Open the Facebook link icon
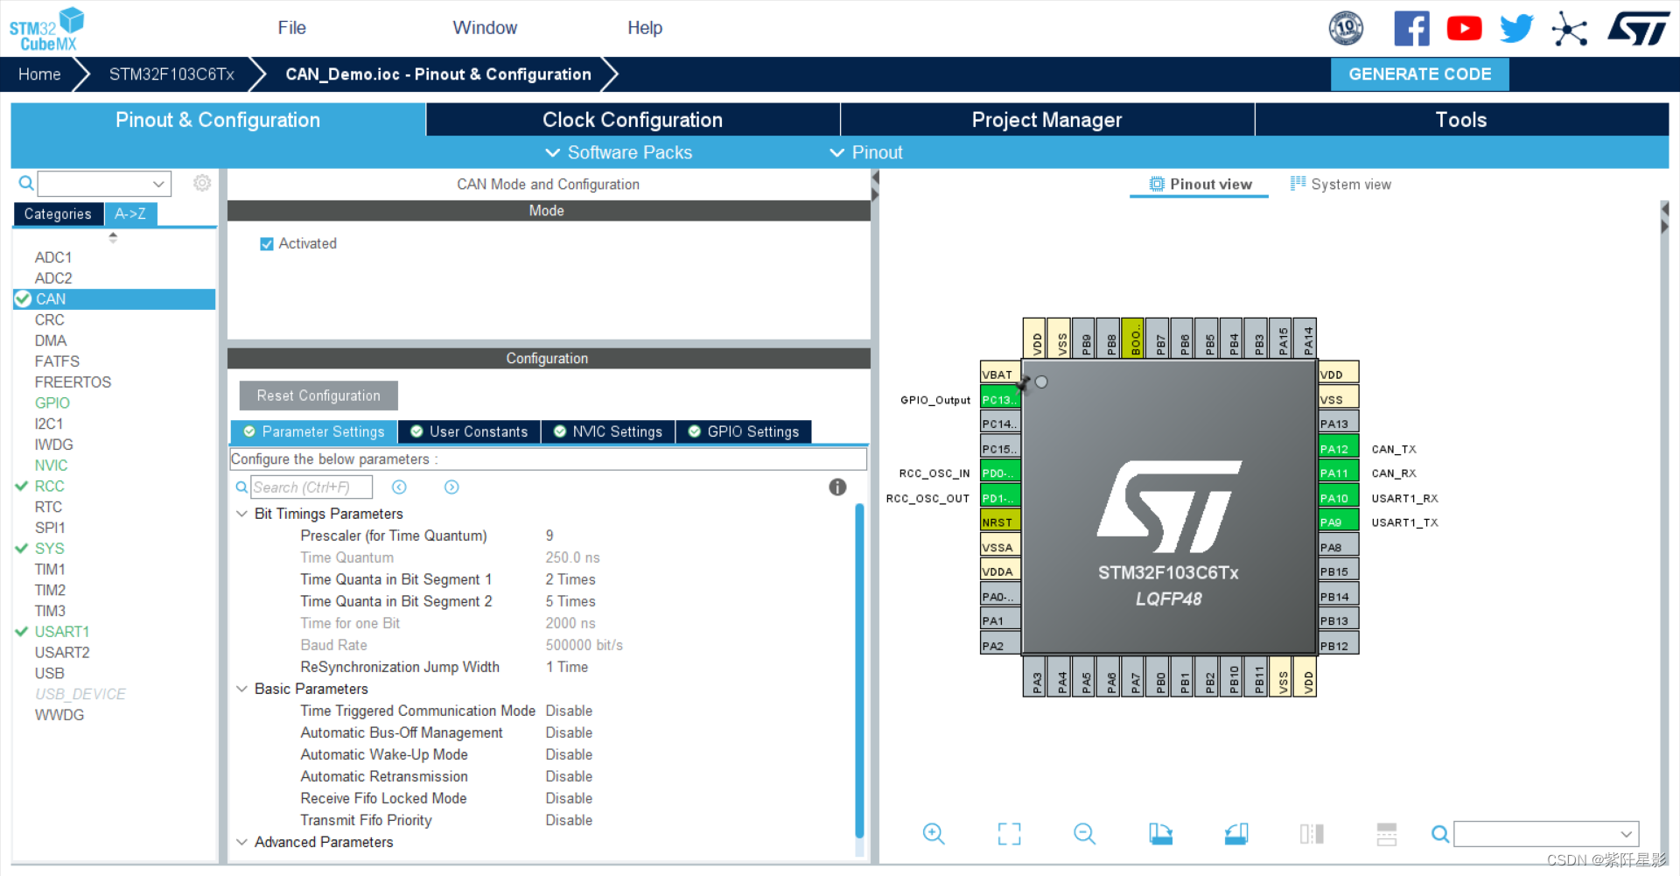Screen dimensions: 1680x876 1411,29
